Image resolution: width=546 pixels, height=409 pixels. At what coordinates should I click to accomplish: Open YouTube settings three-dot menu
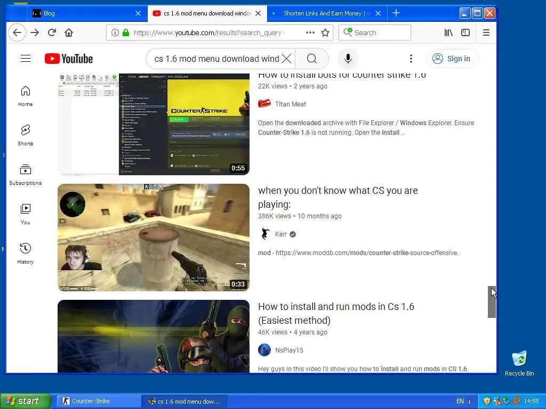coord(411,59)
